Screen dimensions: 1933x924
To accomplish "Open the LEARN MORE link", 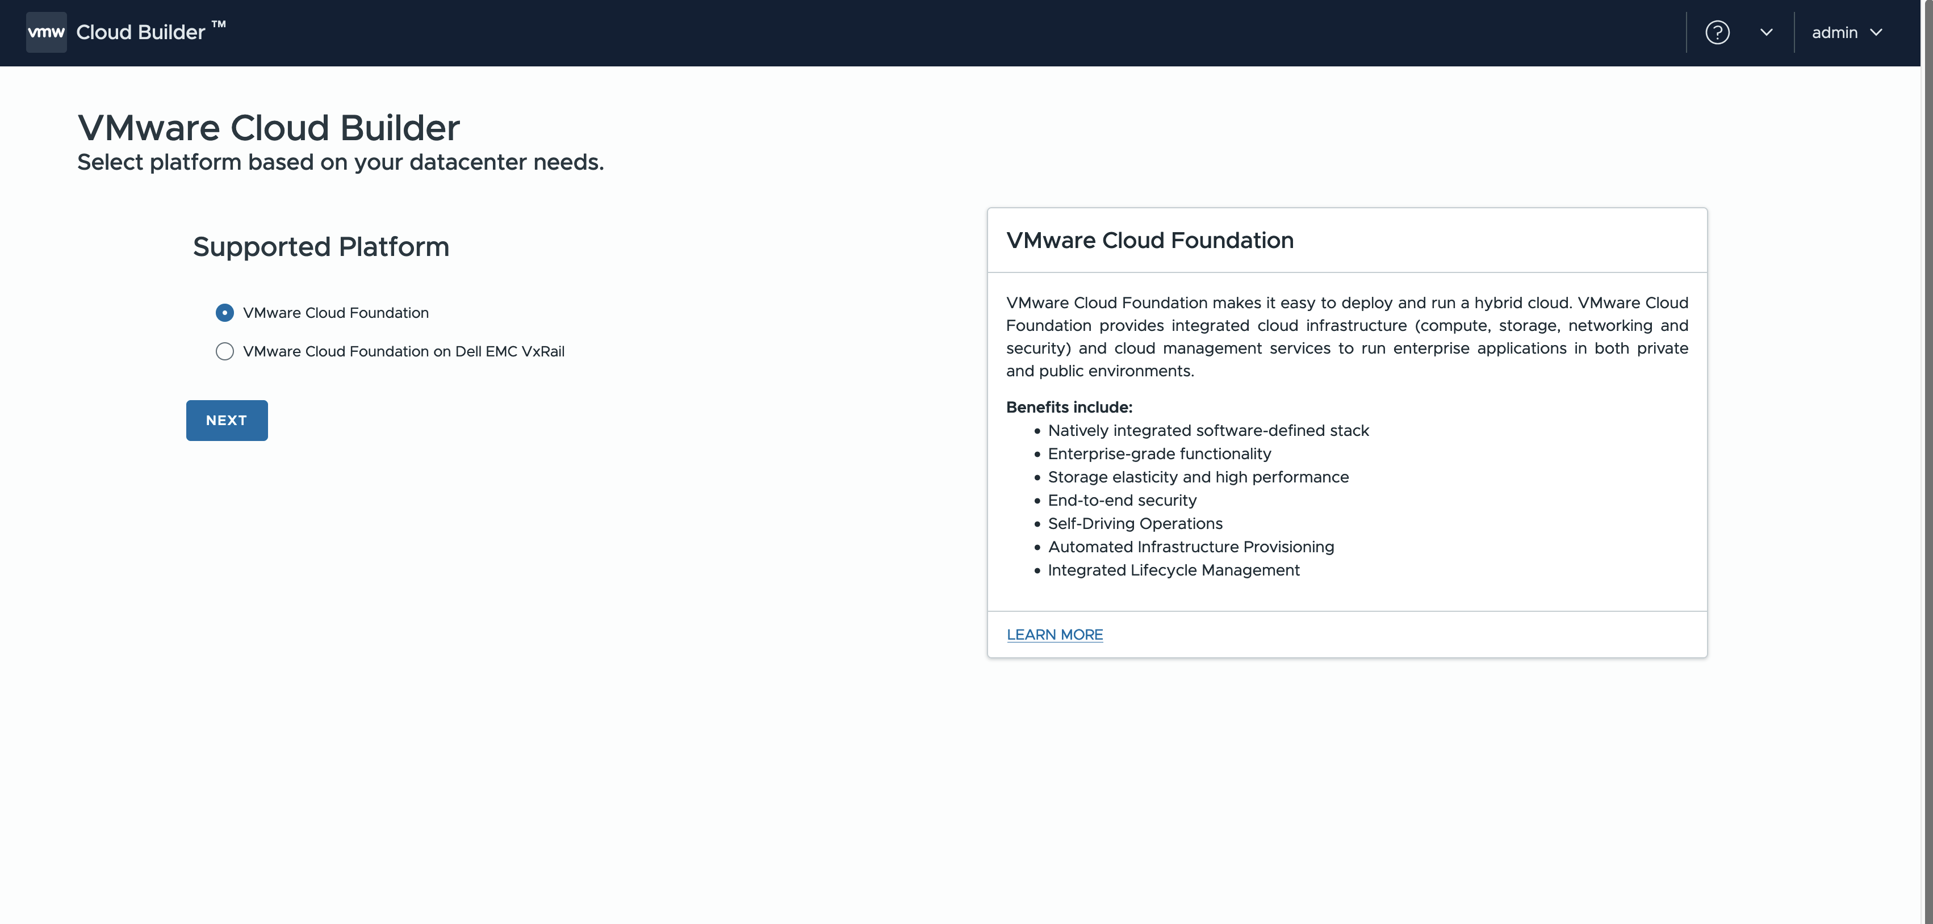I will 1055,635.
